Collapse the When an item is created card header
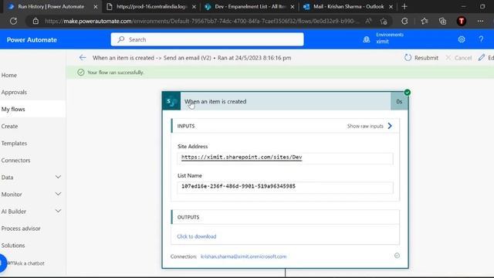The width and height of the screenshot is (494, 278). (x=286, y=101)
